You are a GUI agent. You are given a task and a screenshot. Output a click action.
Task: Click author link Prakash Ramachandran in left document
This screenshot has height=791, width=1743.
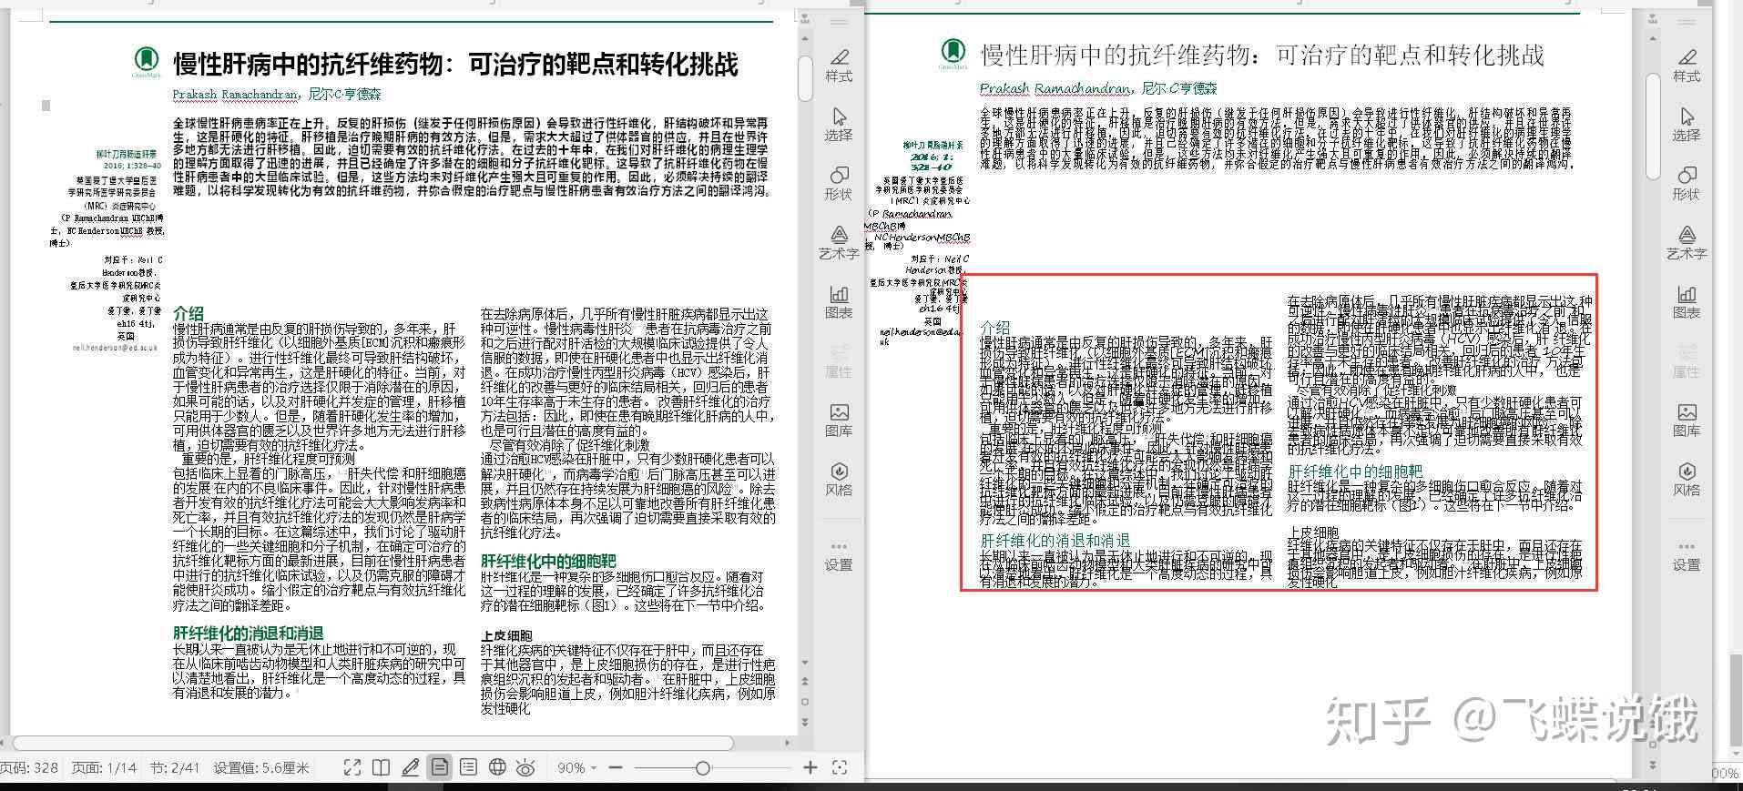click(x=235, y=94)
